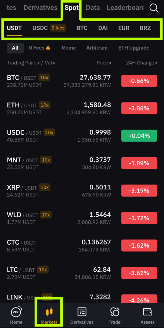The height and width of the screenshot is (328, 164).
Task: Open the Trade swap icon
Action: (x=115, y=312)
